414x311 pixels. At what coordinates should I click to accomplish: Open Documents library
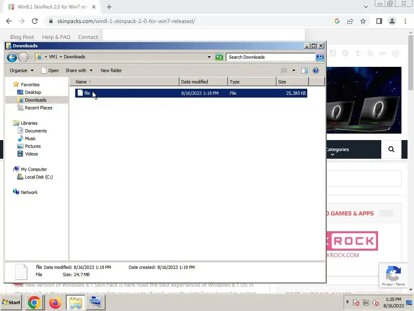(36, 131)
